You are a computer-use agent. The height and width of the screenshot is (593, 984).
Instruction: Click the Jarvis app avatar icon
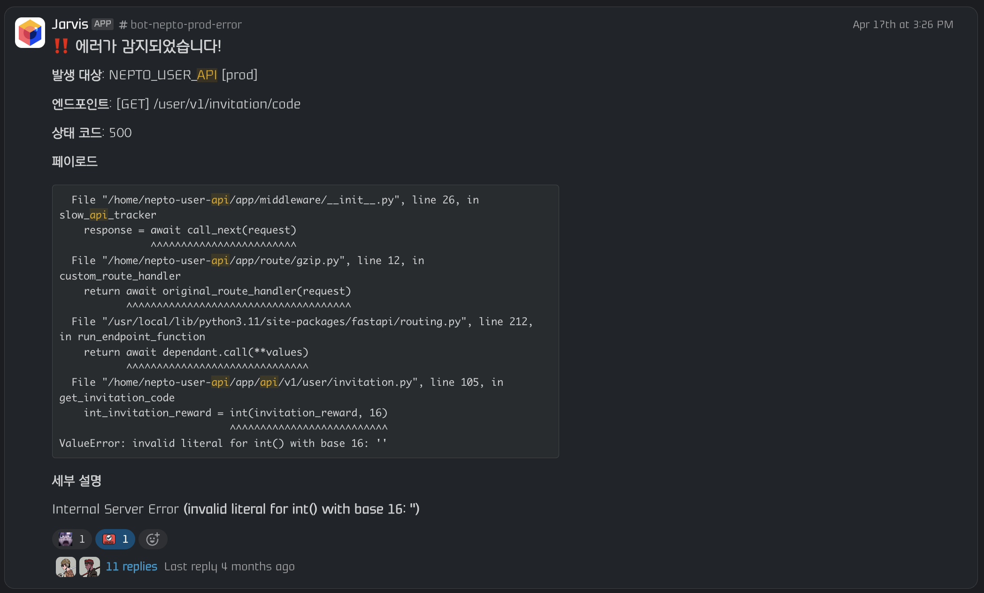(30, 32)
